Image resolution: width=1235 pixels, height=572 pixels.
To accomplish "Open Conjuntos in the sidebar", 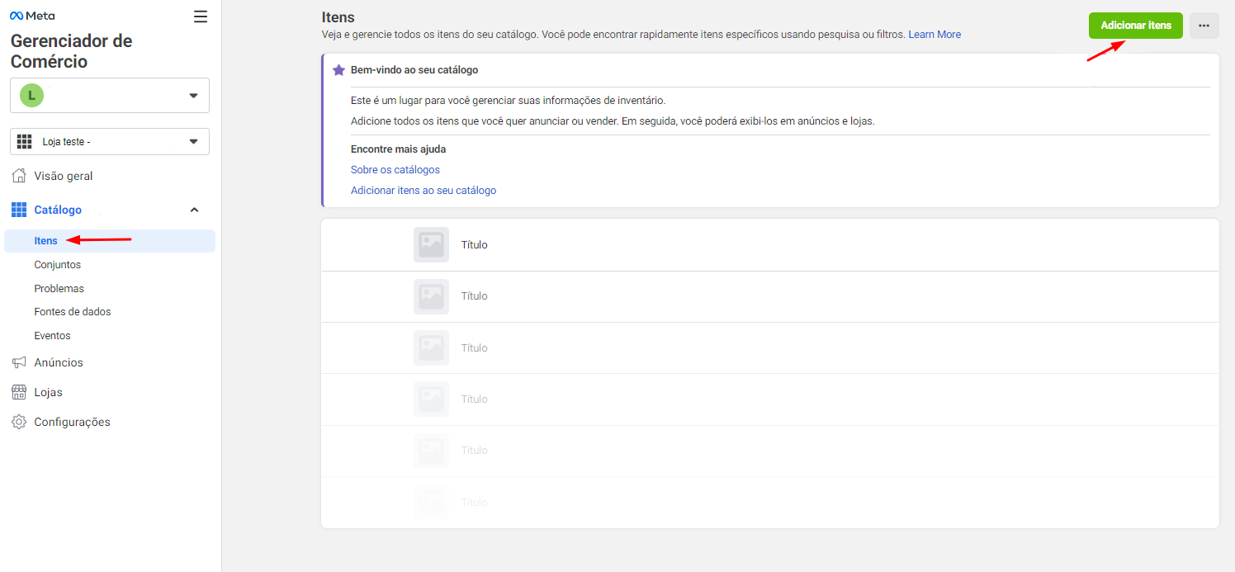I will pyautogui.click(x=58, y=265).
